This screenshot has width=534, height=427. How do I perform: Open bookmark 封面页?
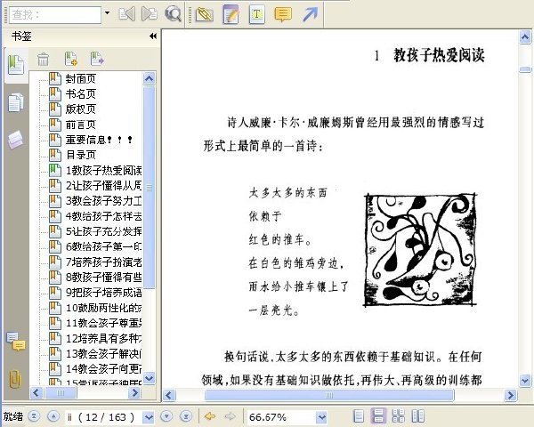[80, 78]
